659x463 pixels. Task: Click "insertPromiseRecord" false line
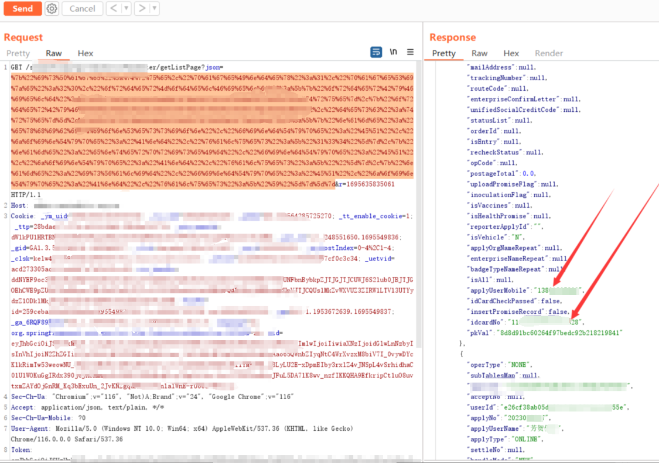[x=518, y=312]
